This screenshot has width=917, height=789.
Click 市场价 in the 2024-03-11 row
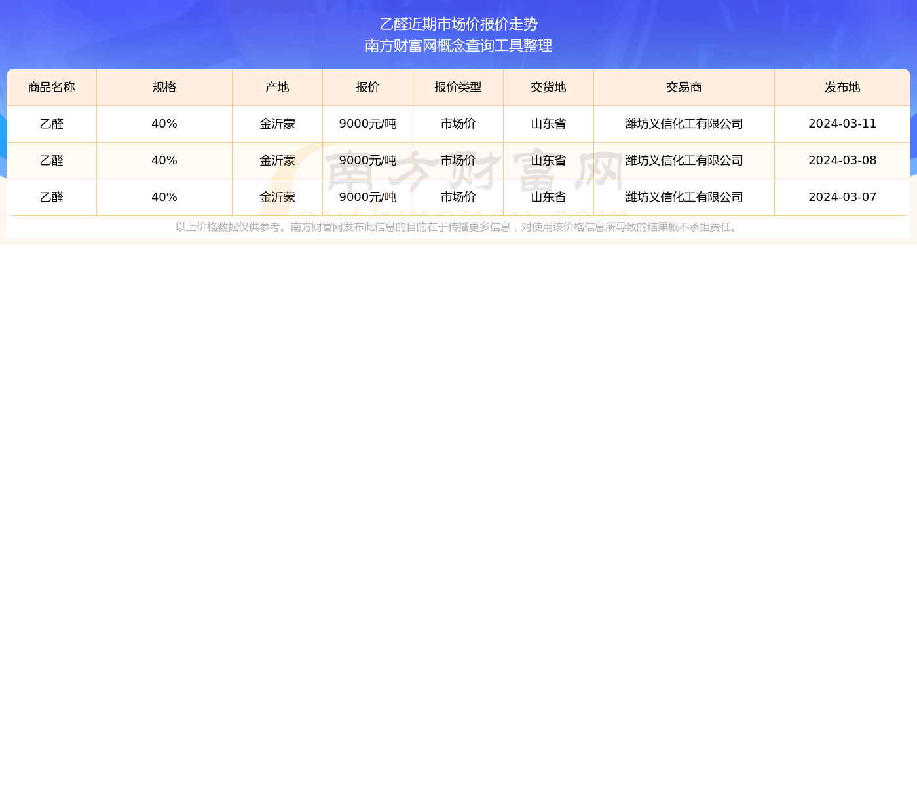tap(458, 124)
